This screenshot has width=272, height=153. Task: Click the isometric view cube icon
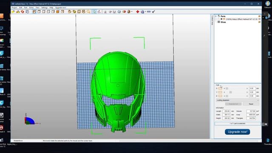34,11
